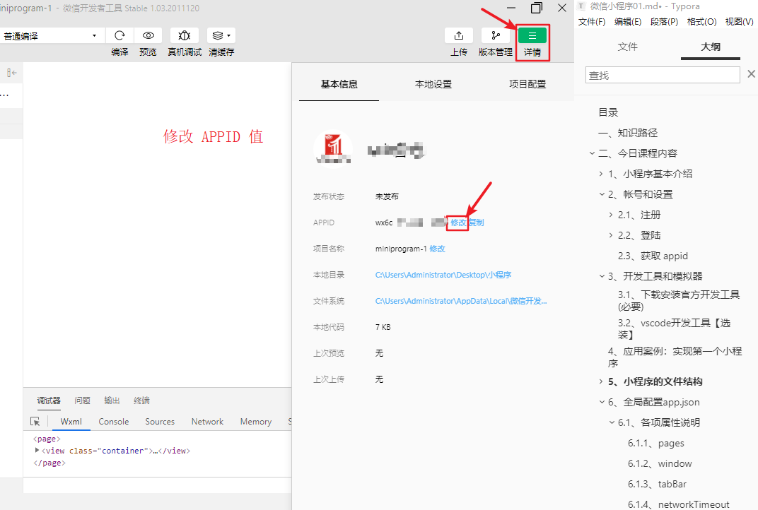
Task: Open the Memory devtools tab
Action: coord(256,422)
